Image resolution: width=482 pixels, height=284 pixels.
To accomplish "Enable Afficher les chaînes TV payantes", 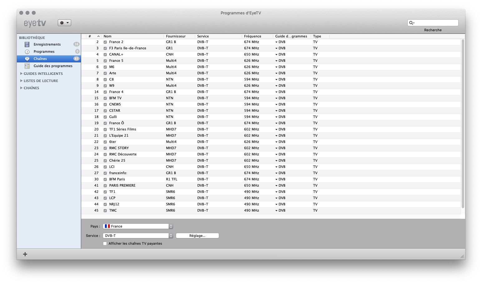I will coord(105,243).
